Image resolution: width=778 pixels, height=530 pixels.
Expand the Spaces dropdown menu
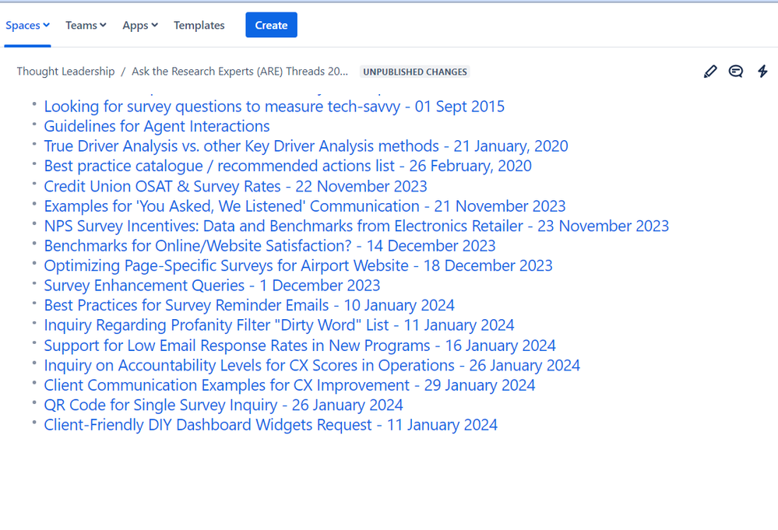28,25
